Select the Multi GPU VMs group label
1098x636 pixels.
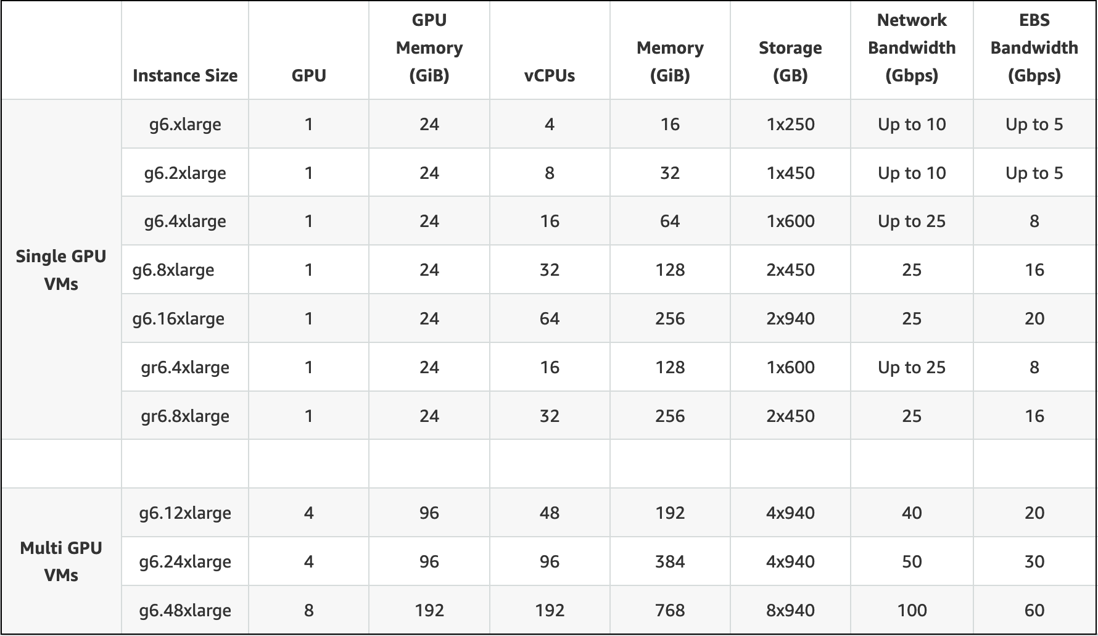point(61,561)
